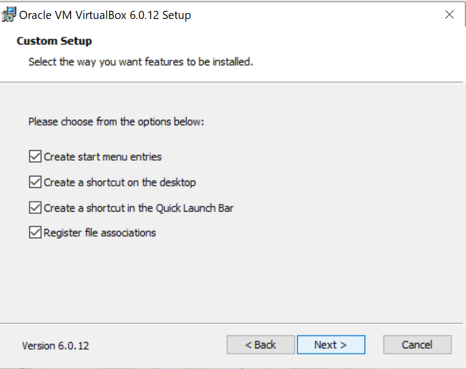Toggle the Register file associations checkbox

point(35,233)
